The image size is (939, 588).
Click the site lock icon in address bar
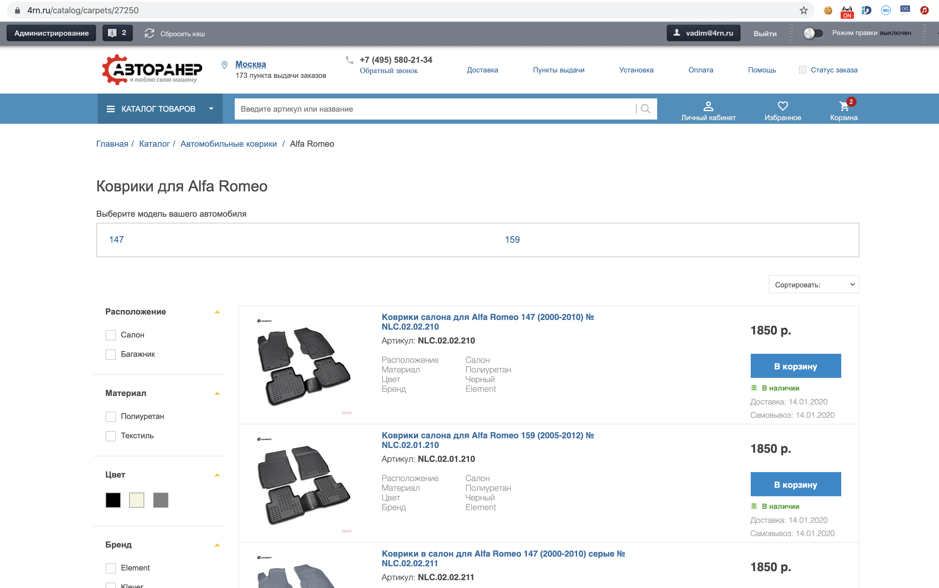(x=18, y=11)
